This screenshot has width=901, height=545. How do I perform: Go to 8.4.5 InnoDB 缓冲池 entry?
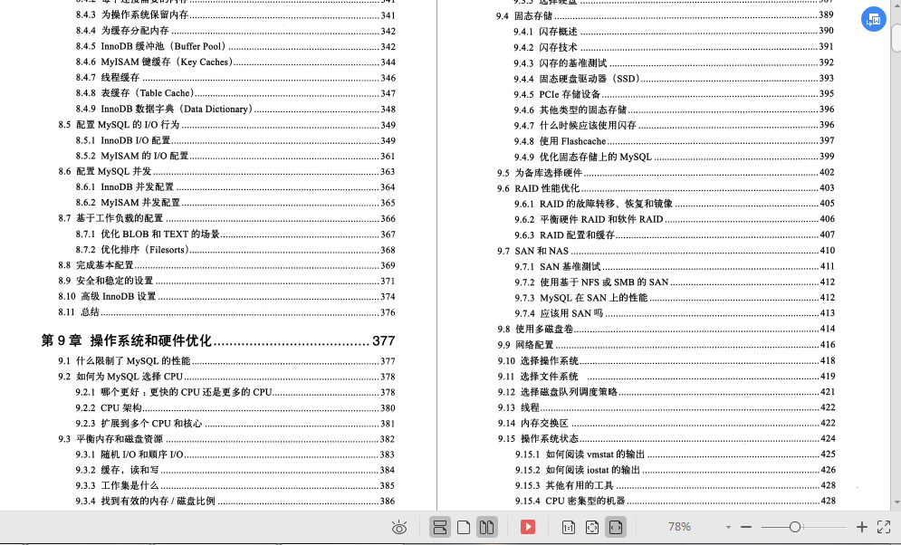tap(235, 46)
